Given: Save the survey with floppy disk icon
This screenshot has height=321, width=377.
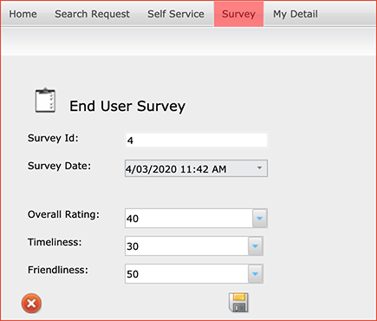Looking at the screenshot, I should 238,303.
